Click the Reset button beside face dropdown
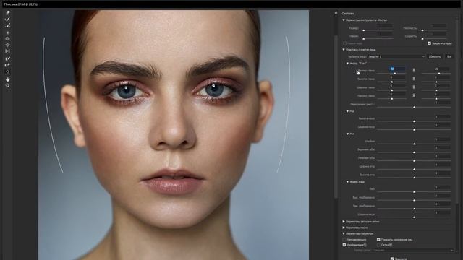This screenshot has height=260, width=463. pyautogui.click(x=435, y=56)
